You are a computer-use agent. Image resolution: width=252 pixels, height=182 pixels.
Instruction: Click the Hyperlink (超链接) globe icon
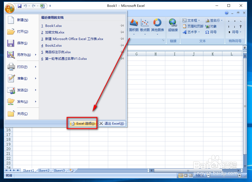click(173, 23)
